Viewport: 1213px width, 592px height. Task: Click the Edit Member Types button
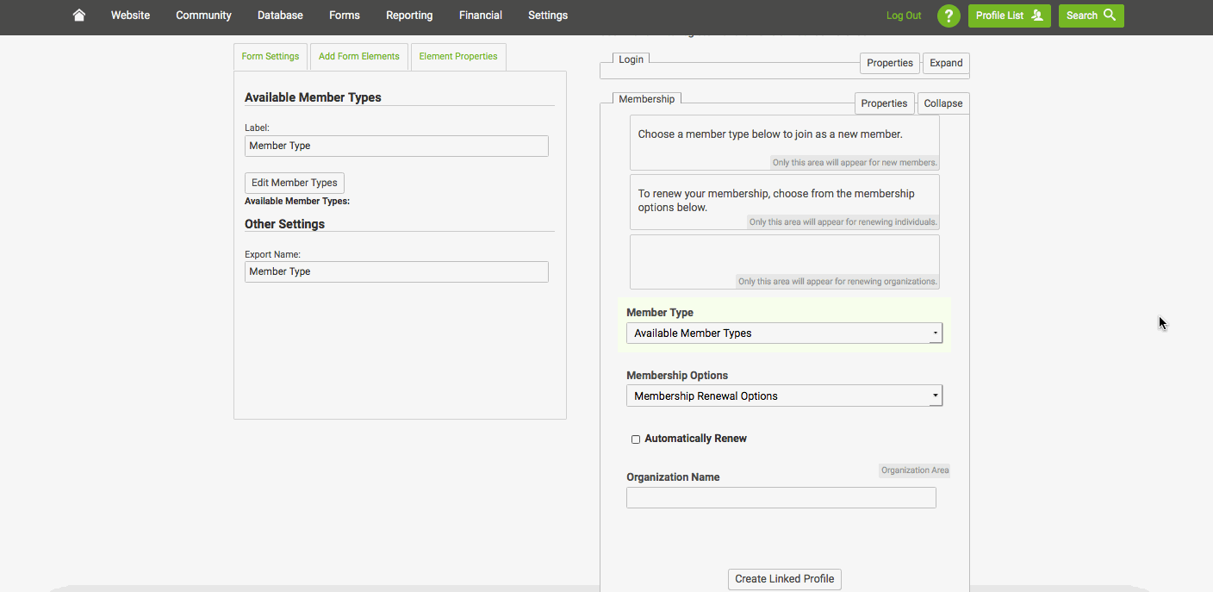(x=295, y=183)
